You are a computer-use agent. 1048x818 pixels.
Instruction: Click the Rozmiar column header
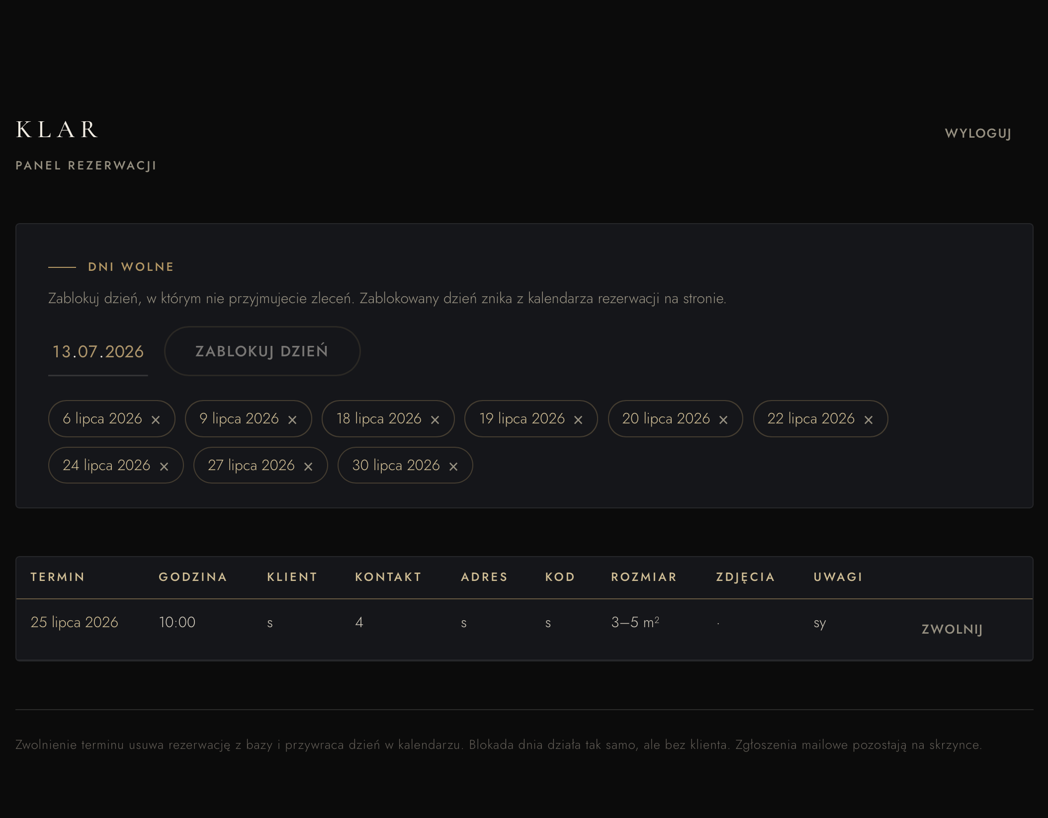coord(644,577)
